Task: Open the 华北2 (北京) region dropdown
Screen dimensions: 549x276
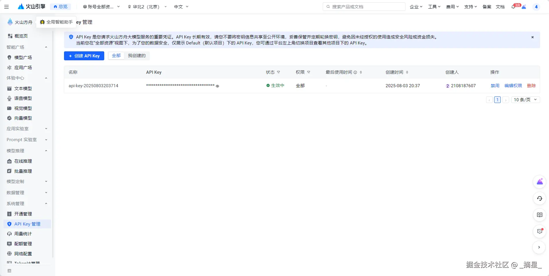Action: pos(147,7)
